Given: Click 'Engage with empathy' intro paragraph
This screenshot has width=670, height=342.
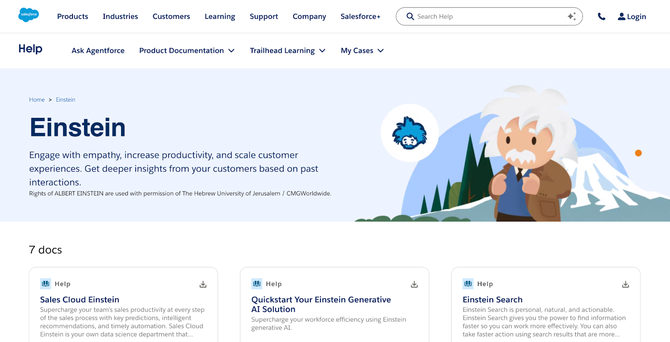Looking at the screenshot, I should pyautogui.click(x=173, y=169).
